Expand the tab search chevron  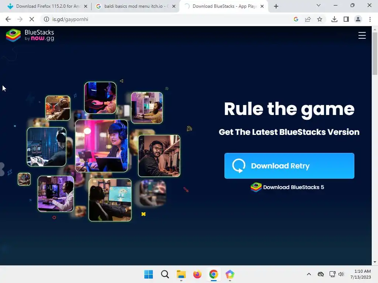(x=319, y=5)
